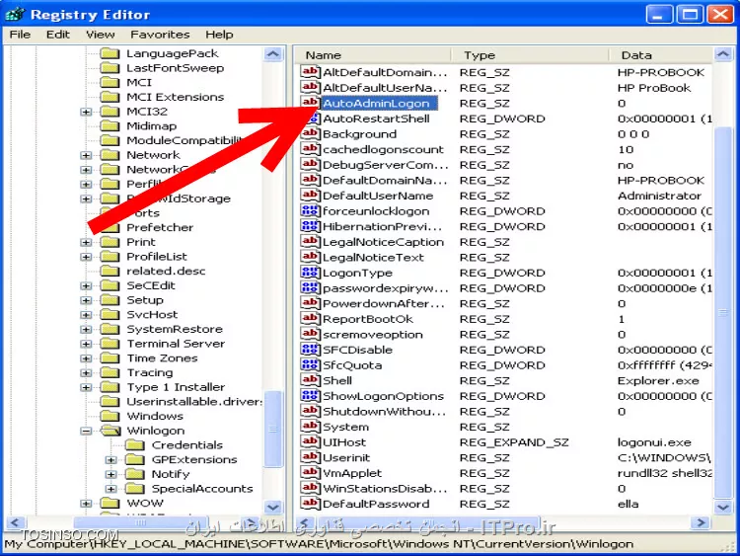Click the Userinit string value icon
This screenshot has height=556, width=740.
310,457
